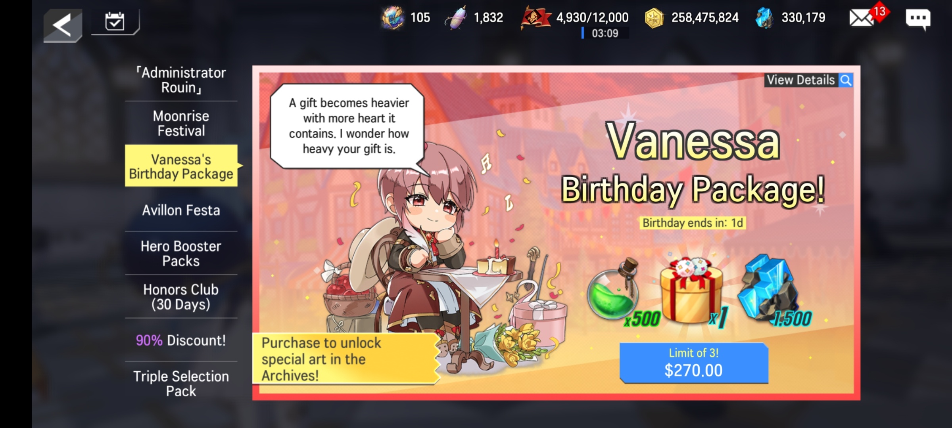Tap the gold coin currency icon
Screen dimensions: 952x428
(x=654, y=18)
